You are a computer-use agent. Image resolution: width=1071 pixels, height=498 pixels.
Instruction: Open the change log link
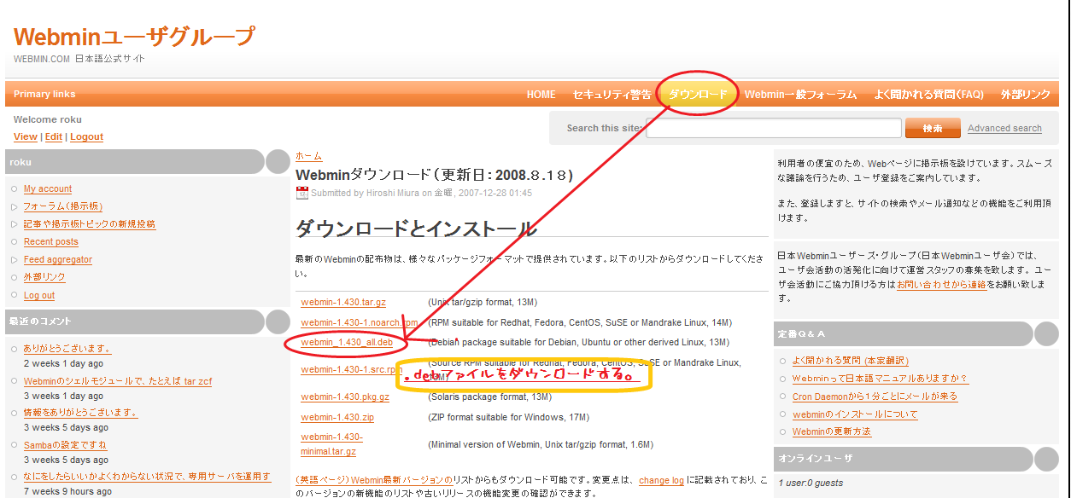point(661,481)
